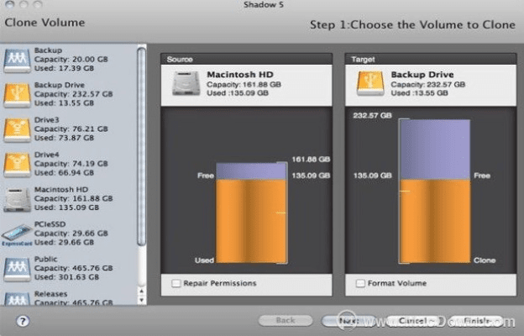
Task: Choose the Drive4 USB drive icon
Action: pos(18,163)
